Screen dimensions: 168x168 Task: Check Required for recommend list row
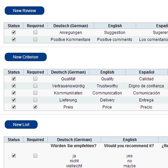tap(35, 156)
